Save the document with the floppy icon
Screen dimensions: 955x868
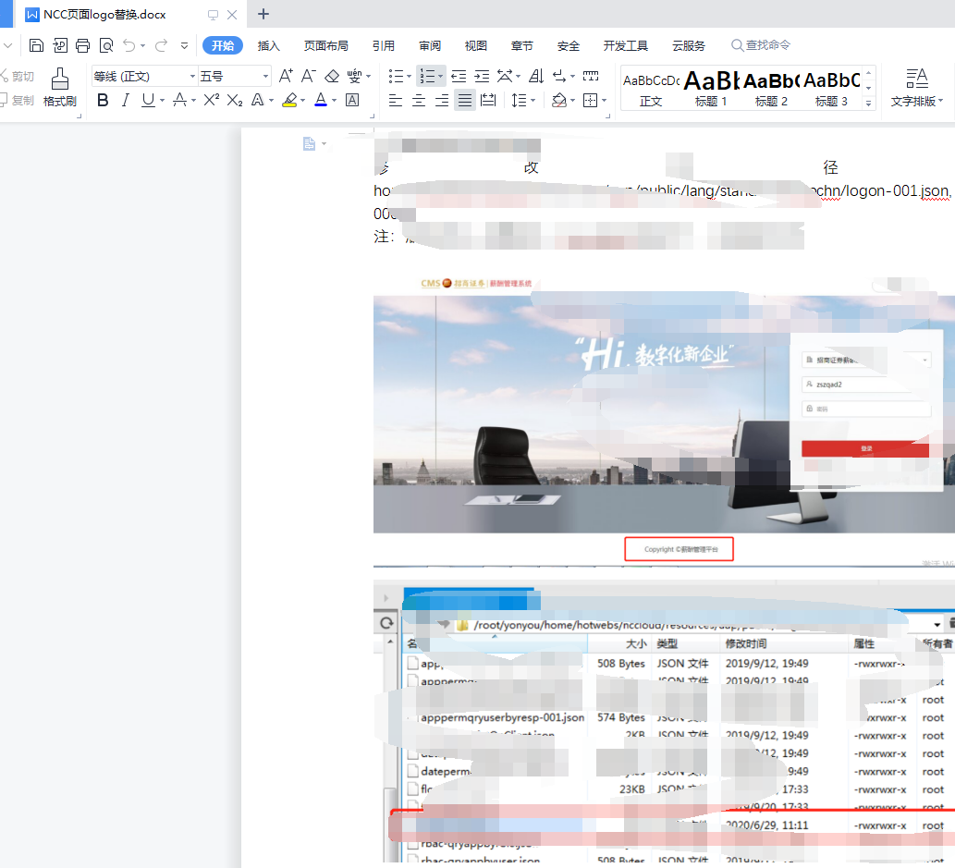(x=36, y=45)
